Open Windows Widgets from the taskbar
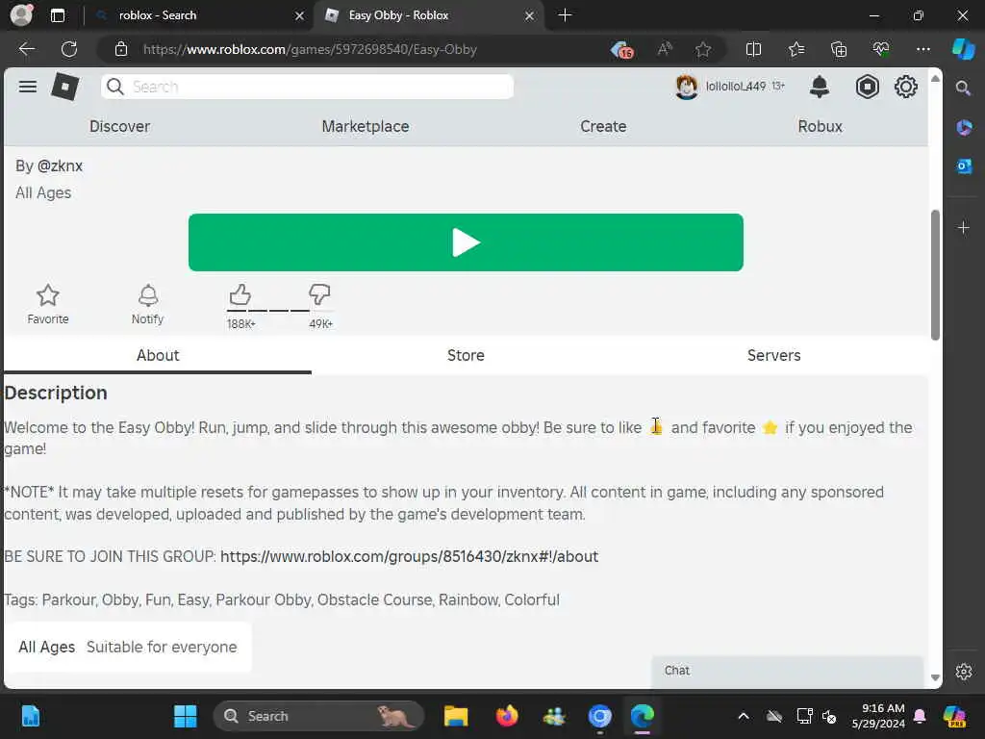985x739 pixels. (x=30, y=716)
